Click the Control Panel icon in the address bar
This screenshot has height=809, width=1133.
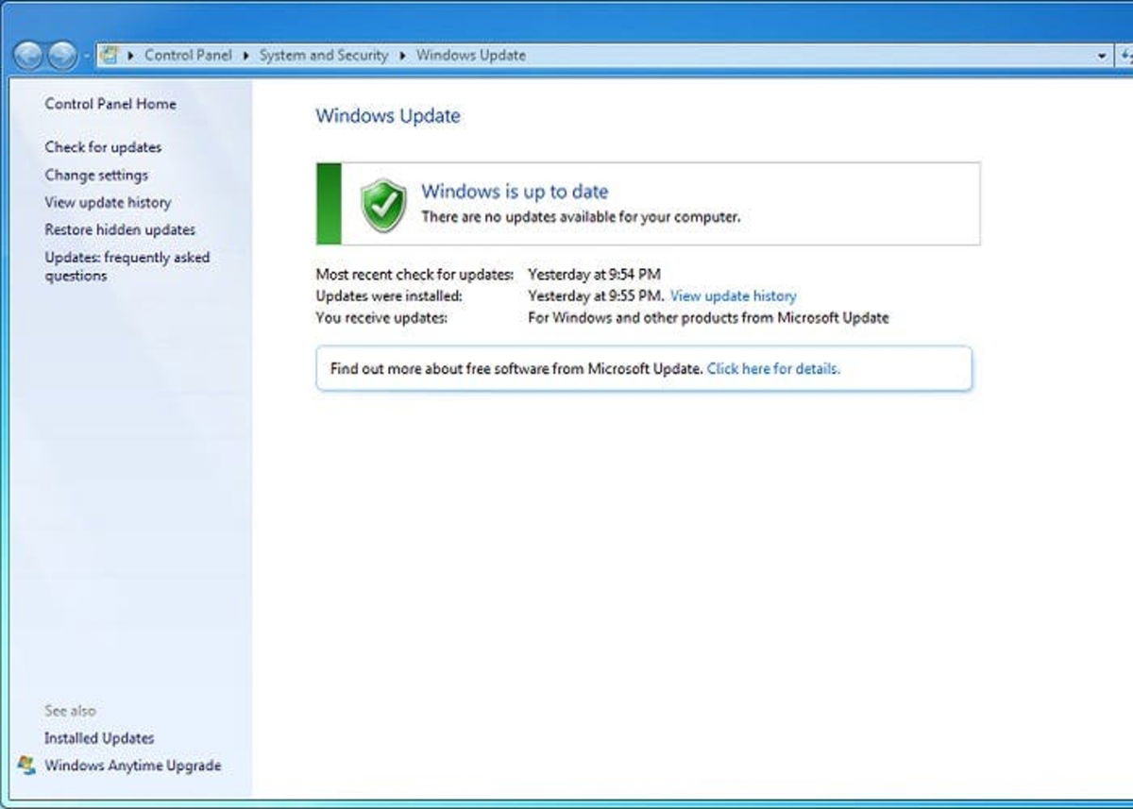110,55
